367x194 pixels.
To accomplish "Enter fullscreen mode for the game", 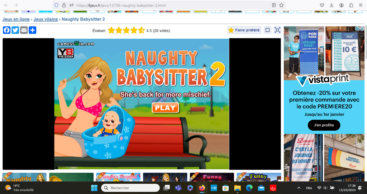I will 277,30.
